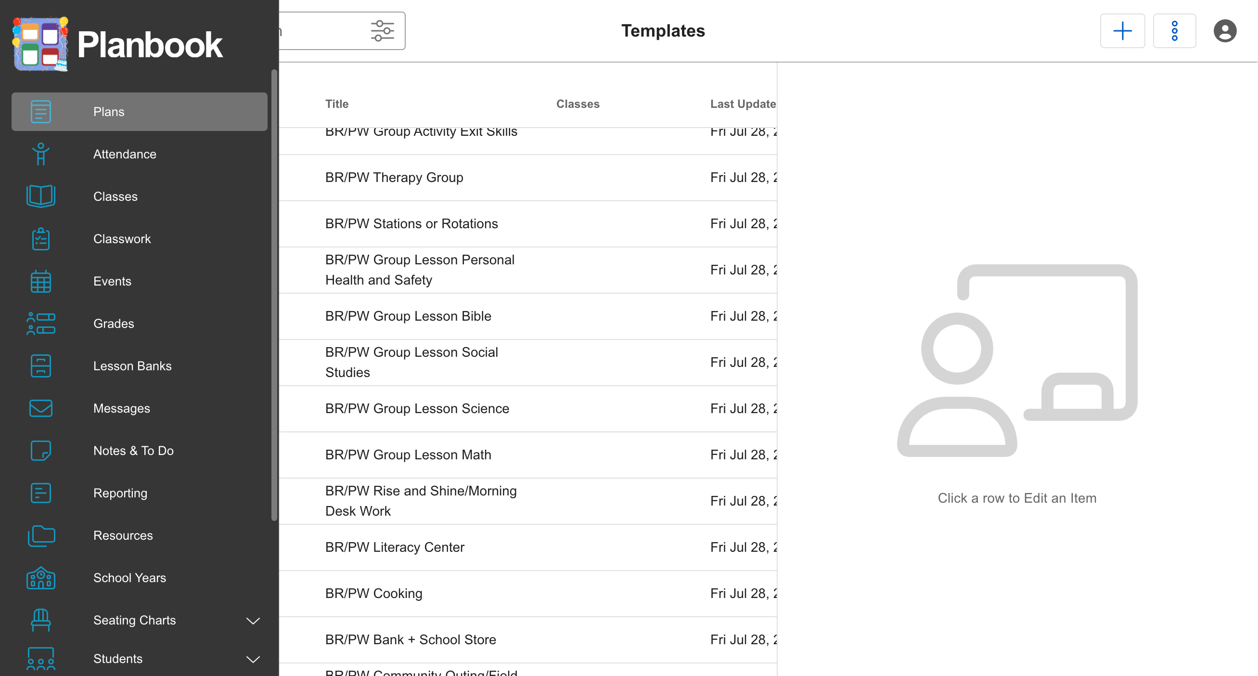The width and height of the screenshot is (1258, 676).
Task: Open the BR/PW Therapy Group row
Action: pos(528,177)
